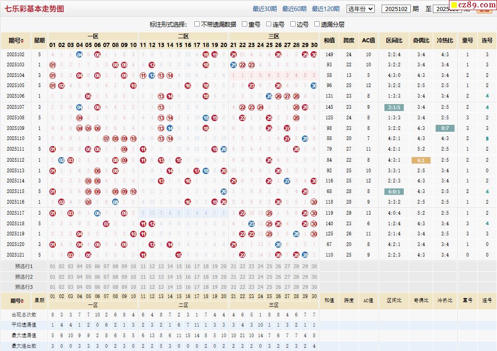Click red ball 12 in row 2025103
This screenshot has height=351, width=497.
[152, 65]
